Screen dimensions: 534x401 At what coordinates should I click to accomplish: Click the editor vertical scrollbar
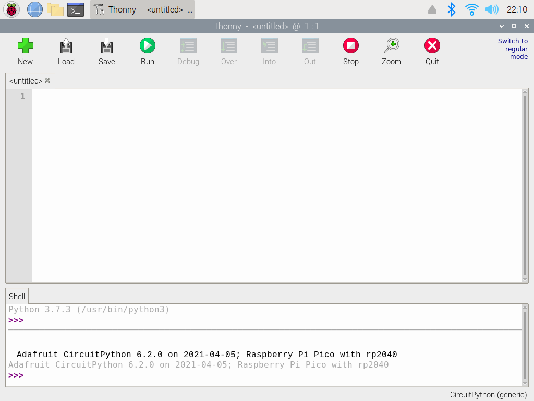[525, 185]
